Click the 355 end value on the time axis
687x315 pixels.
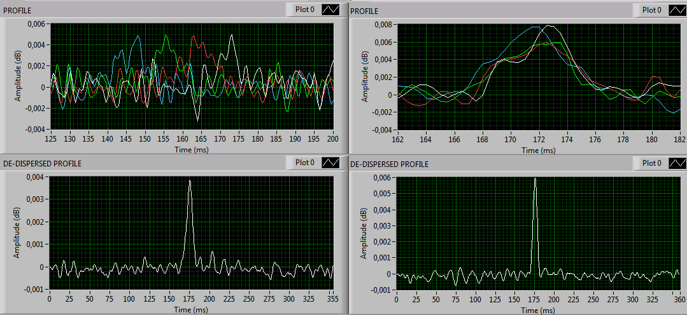[331, 298]
